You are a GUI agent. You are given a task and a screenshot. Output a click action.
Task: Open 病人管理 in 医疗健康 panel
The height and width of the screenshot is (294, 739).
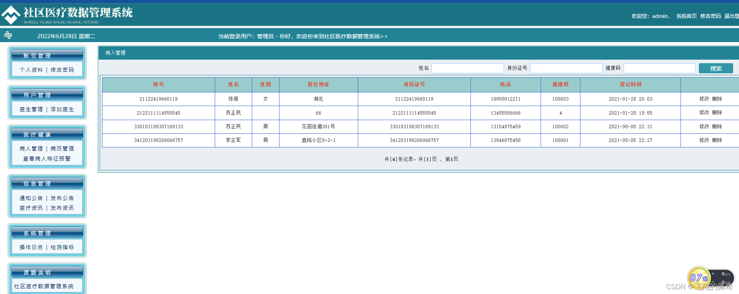(31, 149)
